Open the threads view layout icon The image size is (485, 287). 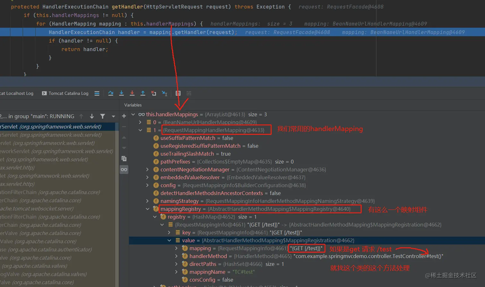tap(178, 93)
